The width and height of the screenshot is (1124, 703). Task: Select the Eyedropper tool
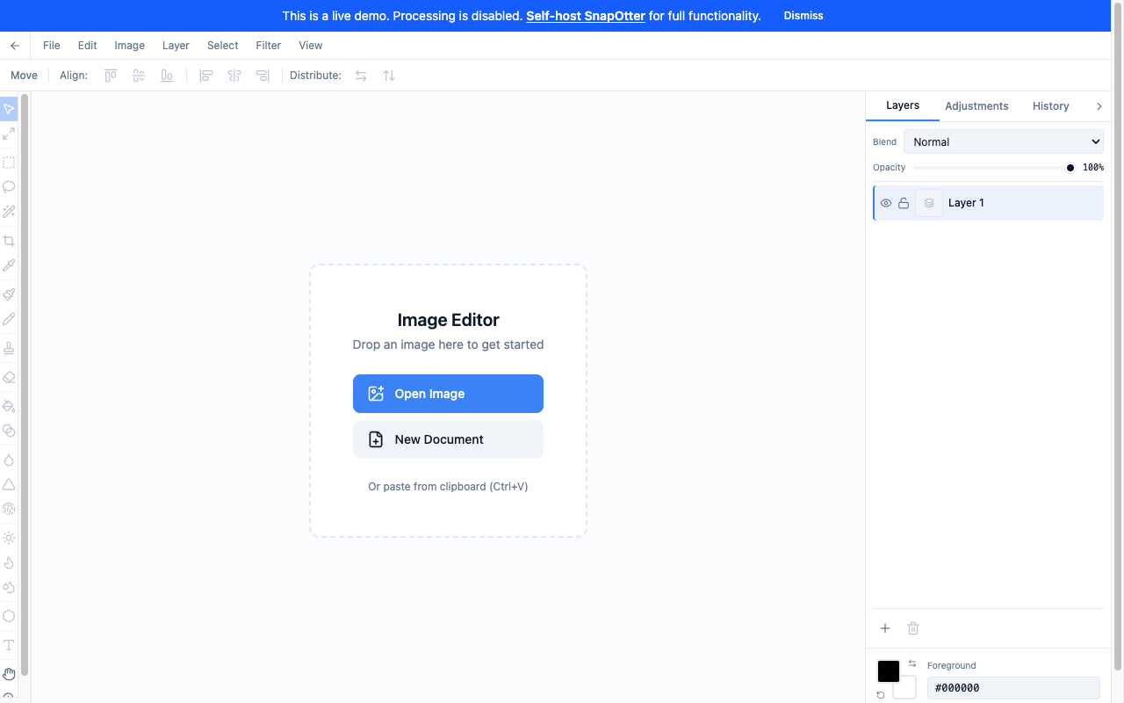[x=9, y=265]
